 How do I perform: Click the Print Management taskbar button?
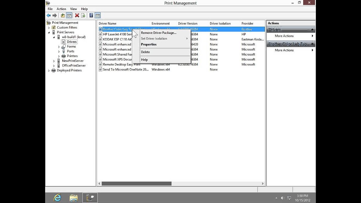[x=90, y=198]
